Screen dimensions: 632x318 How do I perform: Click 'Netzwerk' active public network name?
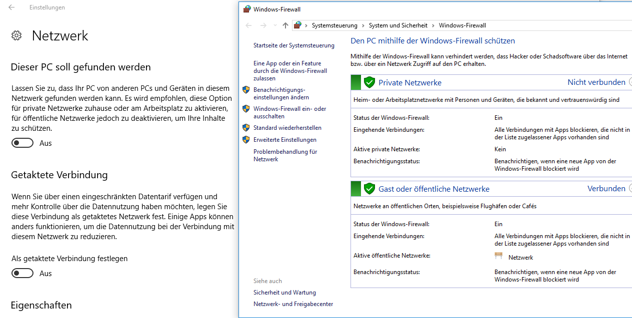(x=521, y=258)
